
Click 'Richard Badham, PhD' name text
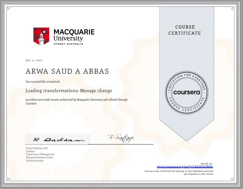[x=37, y=148]
